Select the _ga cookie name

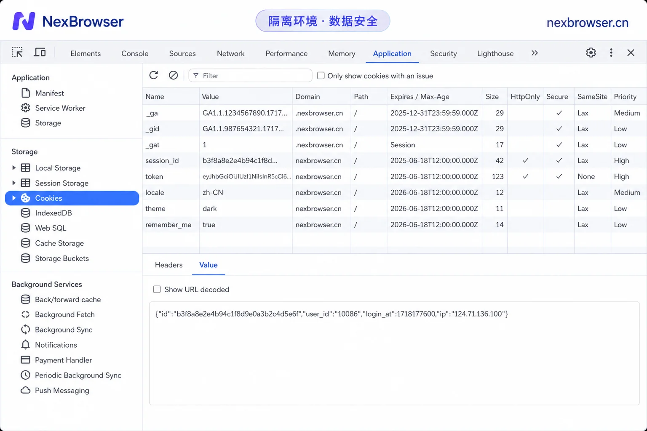152,113
